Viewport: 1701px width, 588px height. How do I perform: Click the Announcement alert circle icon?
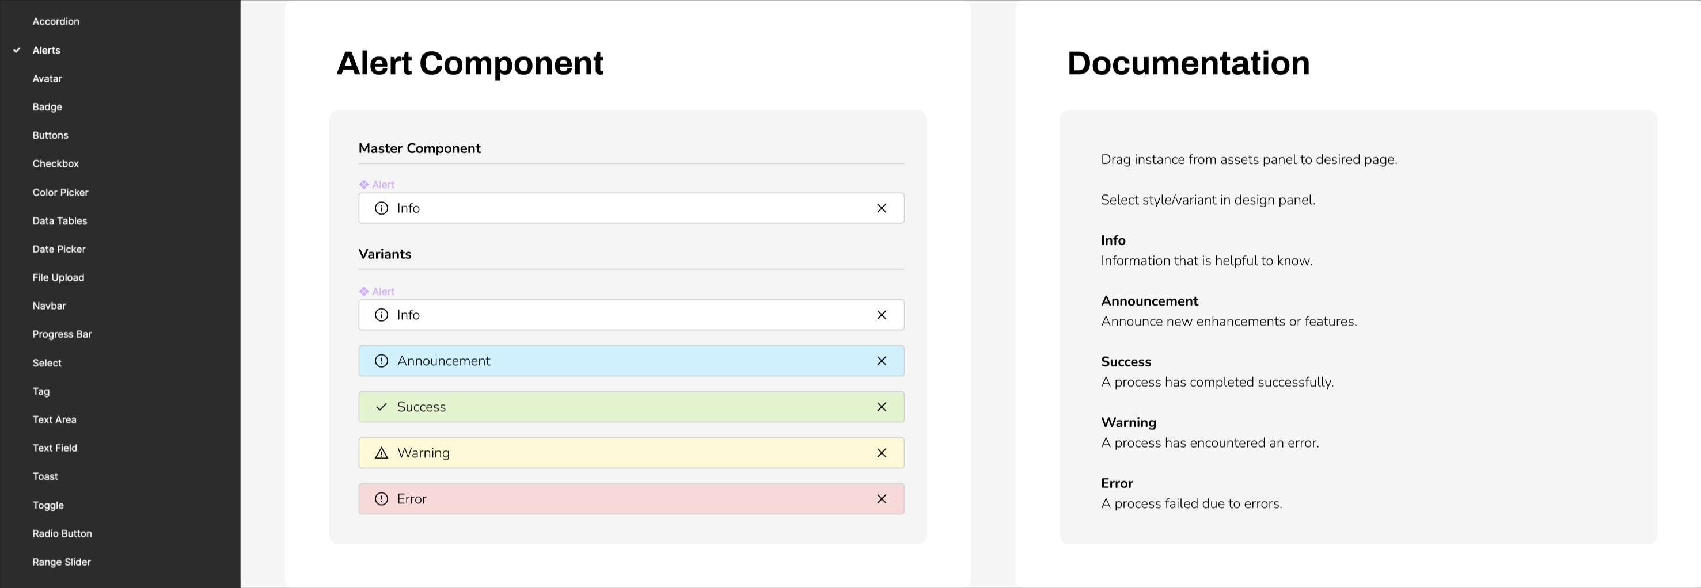click(381, 361)
